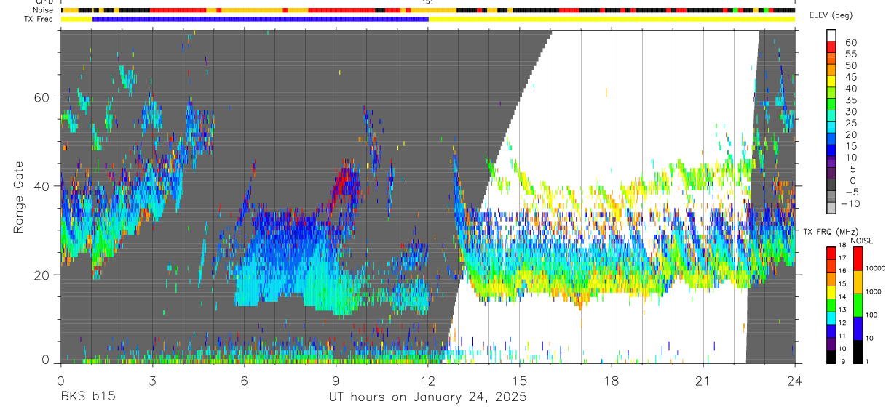
Task: Click the 'UT hours on January 24, 2025' axis title
Action: pos(427,397)
